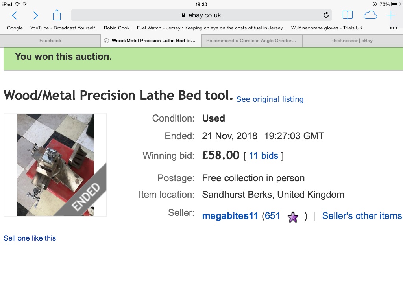Switch to the thicknesser eBay tab

click(352, 41)
